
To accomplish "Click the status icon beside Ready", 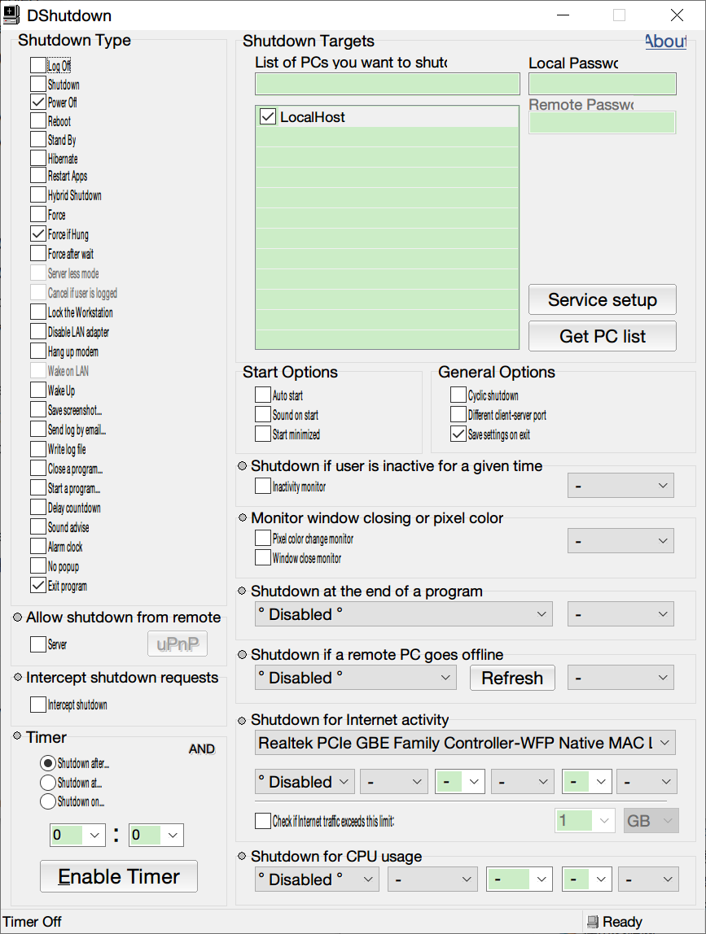I will click(593, 922).
